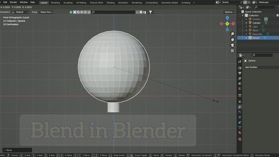Screen dimensions: 279x157
Task: Add a new workspace with plus button
Action: coord(194,3)
